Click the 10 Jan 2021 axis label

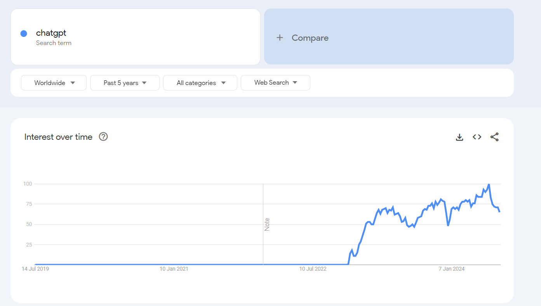coord(174,269)
